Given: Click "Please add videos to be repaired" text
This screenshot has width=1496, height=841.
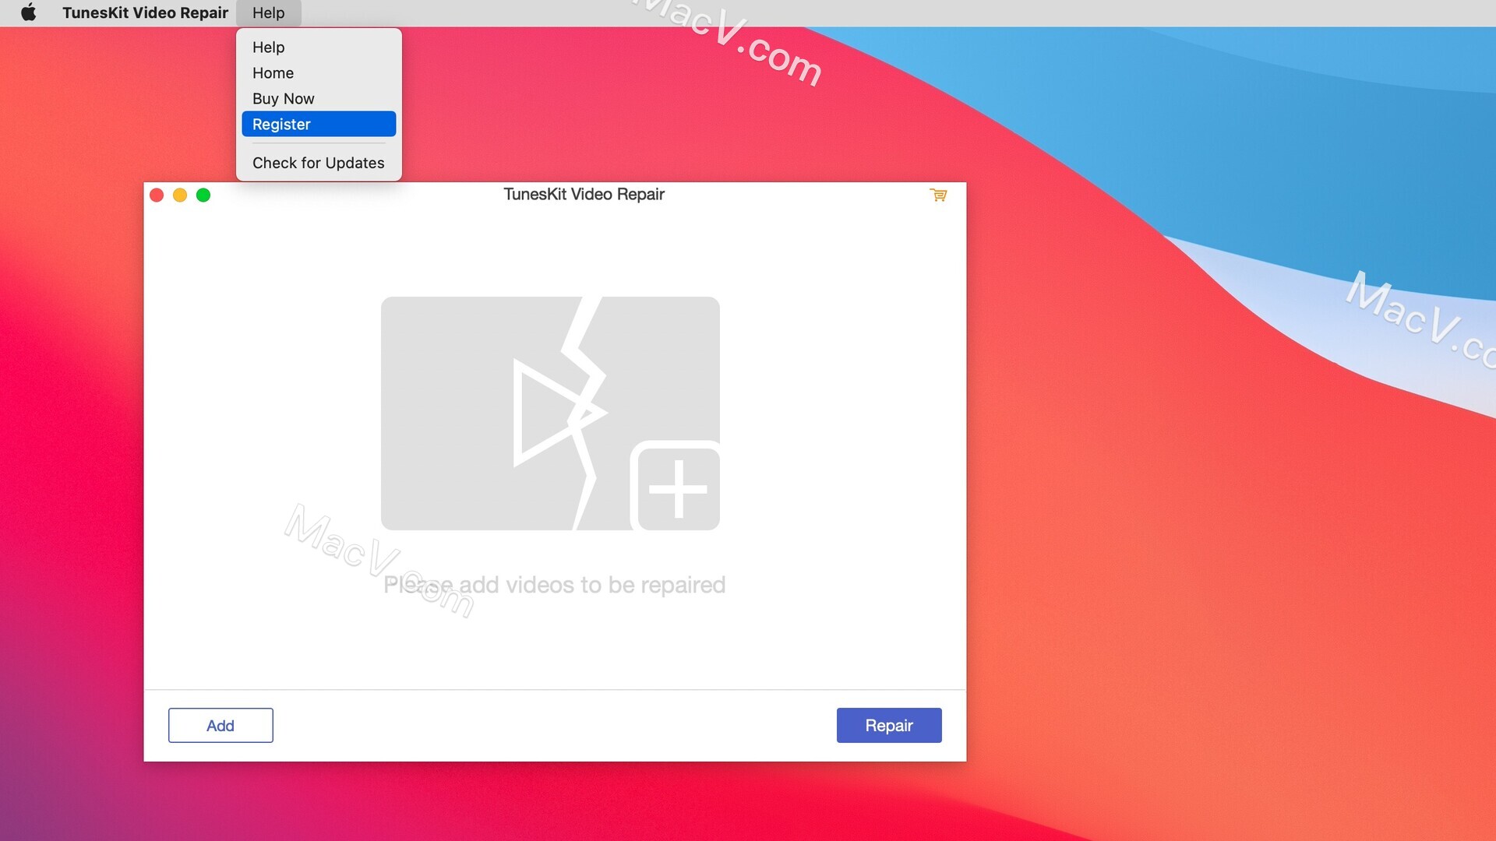Looking at the screenshot, I should [x=554, y=585].
